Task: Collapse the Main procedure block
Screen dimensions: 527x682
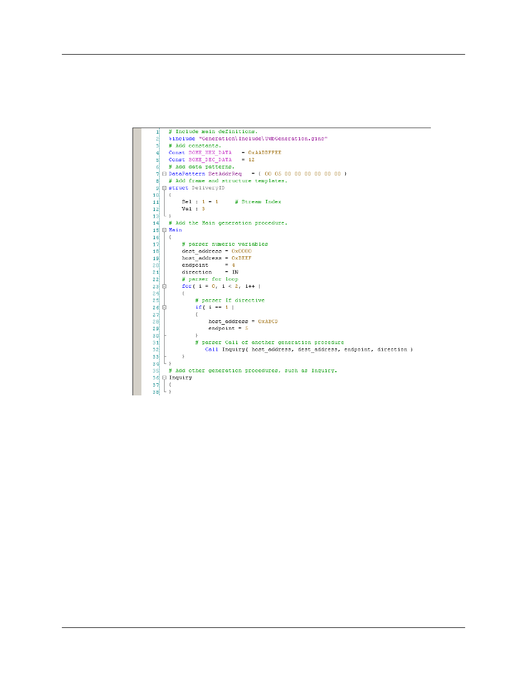Action: [x=164, y=230]
